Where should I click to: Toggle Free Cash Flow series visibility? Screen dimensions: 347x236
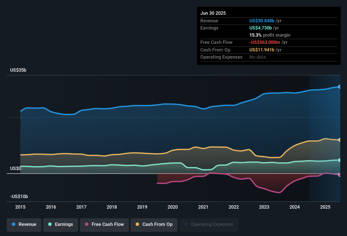tap(104, 224)
